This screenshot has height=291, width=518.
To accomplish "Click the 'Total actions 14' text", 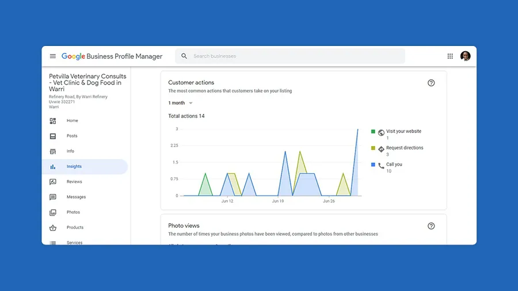I will pos(186,116).
